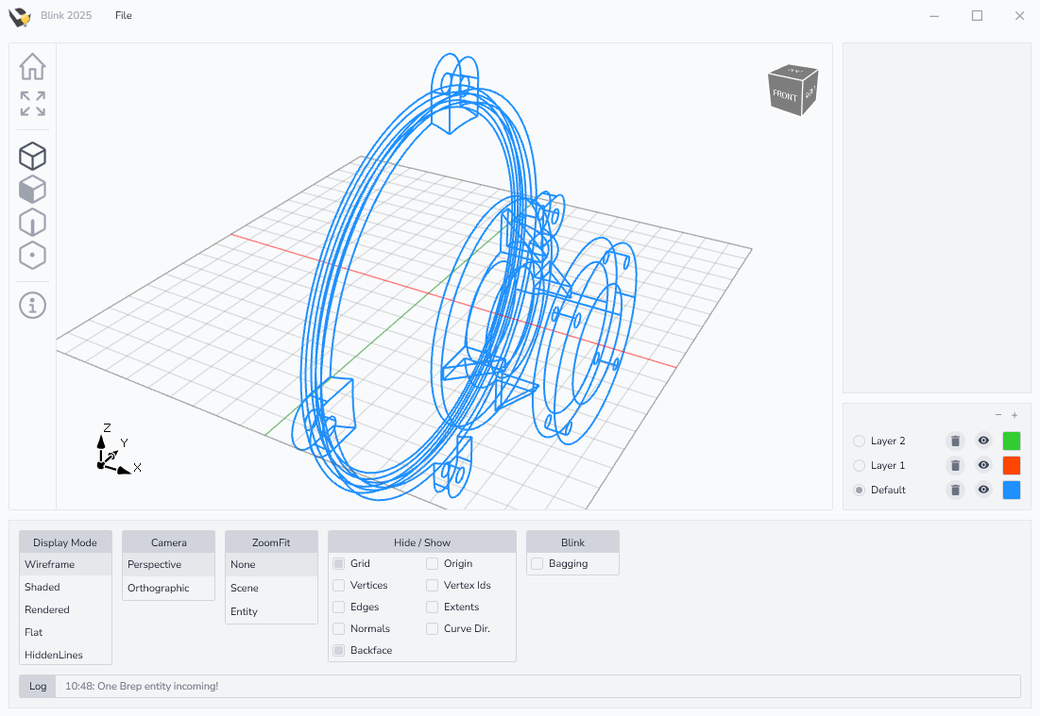
Task: Delete Layer 1 with trash icon
Action: click(x=955, y=465)
